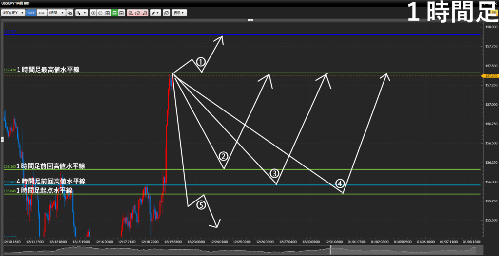The image size is (499, 256).
Task: Open the 1時間 timeframe dropdown
Action: point(56,12)
